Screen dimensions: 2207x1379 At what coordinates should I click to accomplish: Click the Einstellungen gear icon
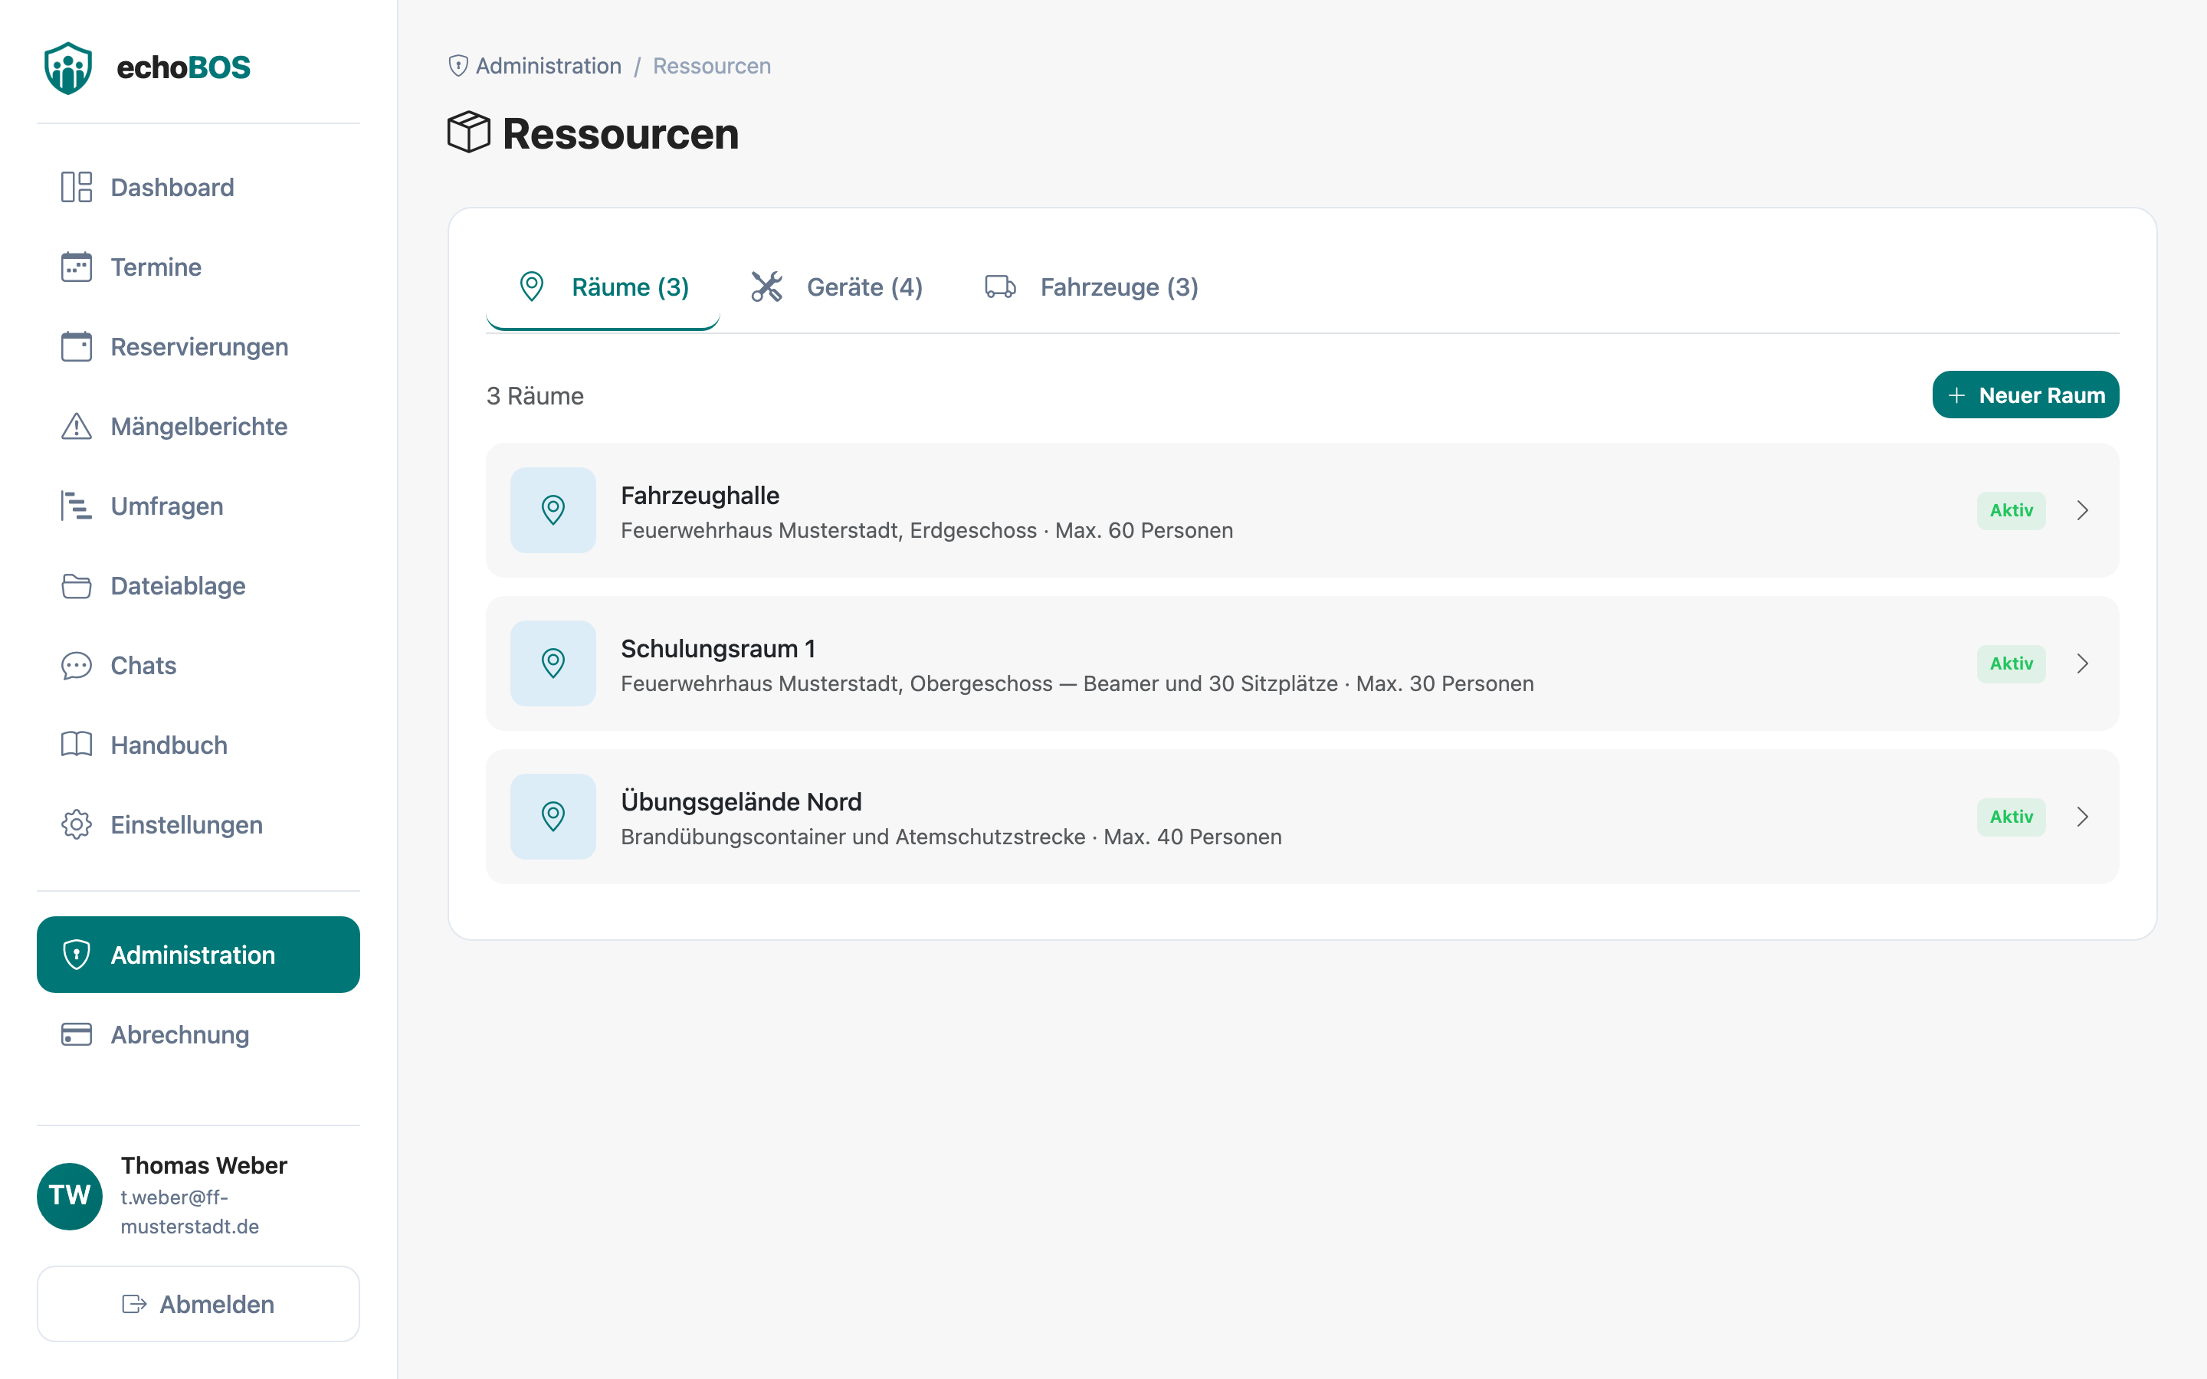point(77,824)
